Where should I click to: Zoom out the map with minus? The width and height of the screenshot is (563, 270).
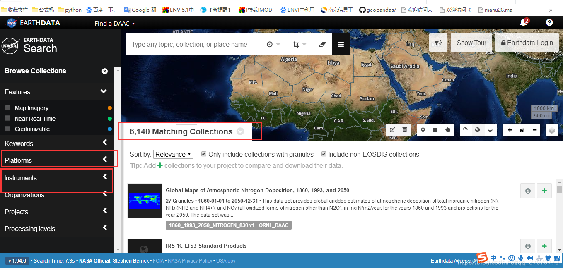click(534, 130)
